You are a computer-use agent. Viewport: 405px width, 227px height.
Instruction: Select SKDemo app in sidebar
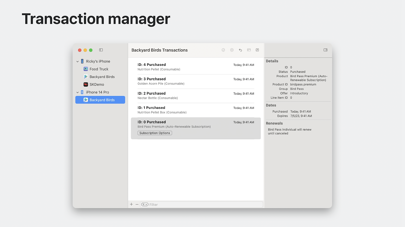(100, 85)
